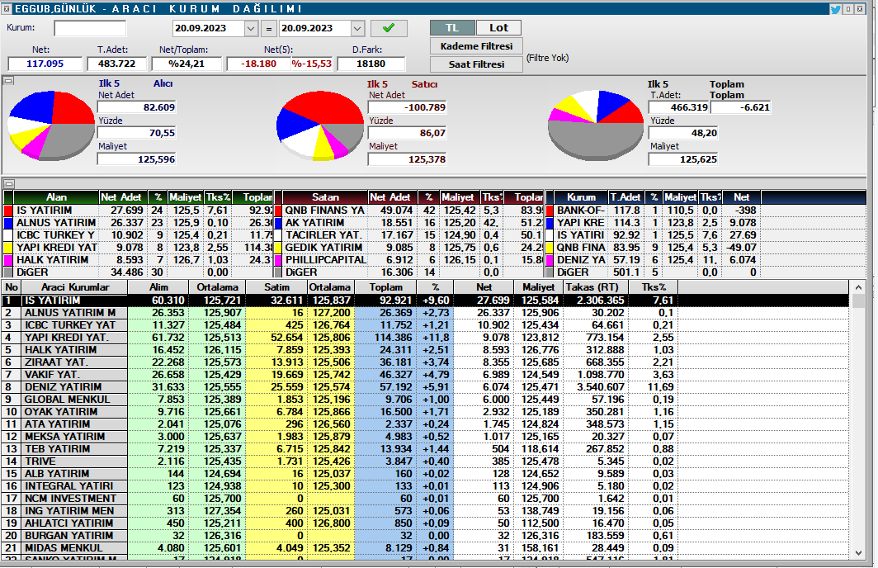Collapse the top-five tables panel minus box
878x568 pixels.
(x=8, y=183)
